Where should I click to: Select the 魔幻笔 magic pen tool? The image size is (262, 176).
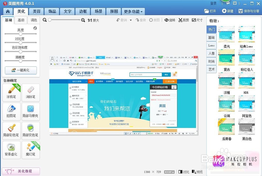(x=31, y=150)
